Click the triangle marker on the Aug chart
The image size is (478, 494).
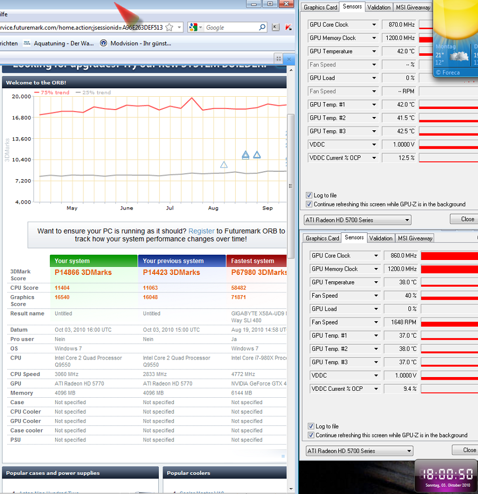pos(224,164)
